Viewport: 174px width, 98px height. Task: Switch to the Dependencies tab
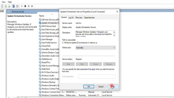[x=89, y=17]
